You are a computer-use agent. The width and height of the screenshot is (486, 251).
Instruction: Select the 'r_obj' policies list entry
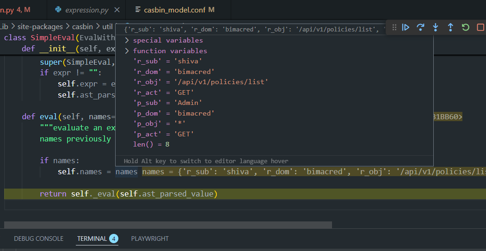201,82
